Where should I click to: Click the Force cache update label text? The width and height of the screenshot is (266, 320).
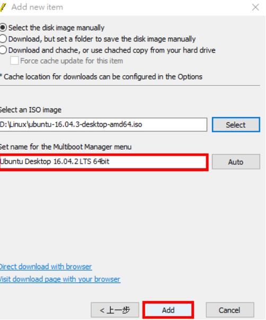72,61
